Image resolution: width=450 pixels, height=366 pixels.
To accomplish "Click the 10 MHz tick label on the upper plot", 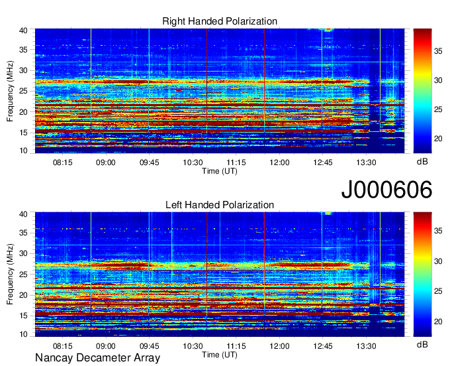I will [23, 151].
